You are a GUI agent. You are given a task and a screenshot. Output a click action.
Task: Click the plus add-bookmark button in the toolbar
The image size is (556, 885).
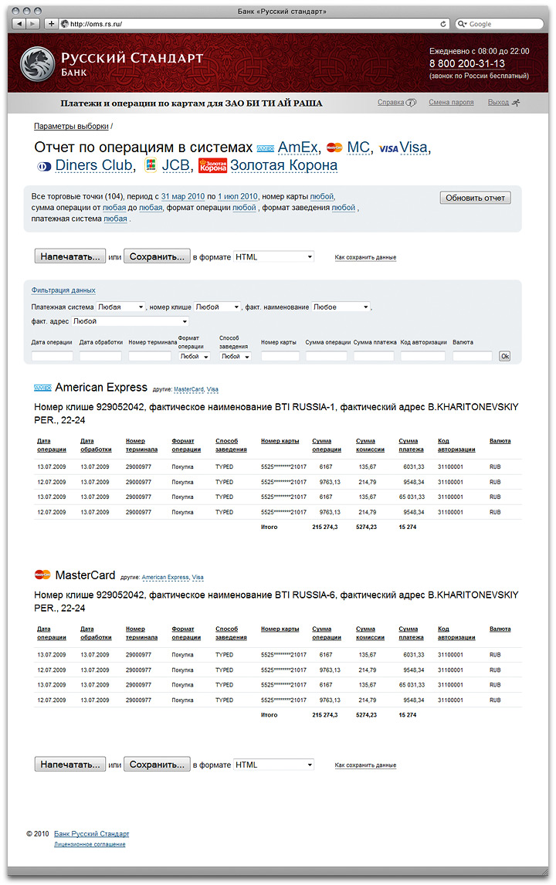[52, 24]
